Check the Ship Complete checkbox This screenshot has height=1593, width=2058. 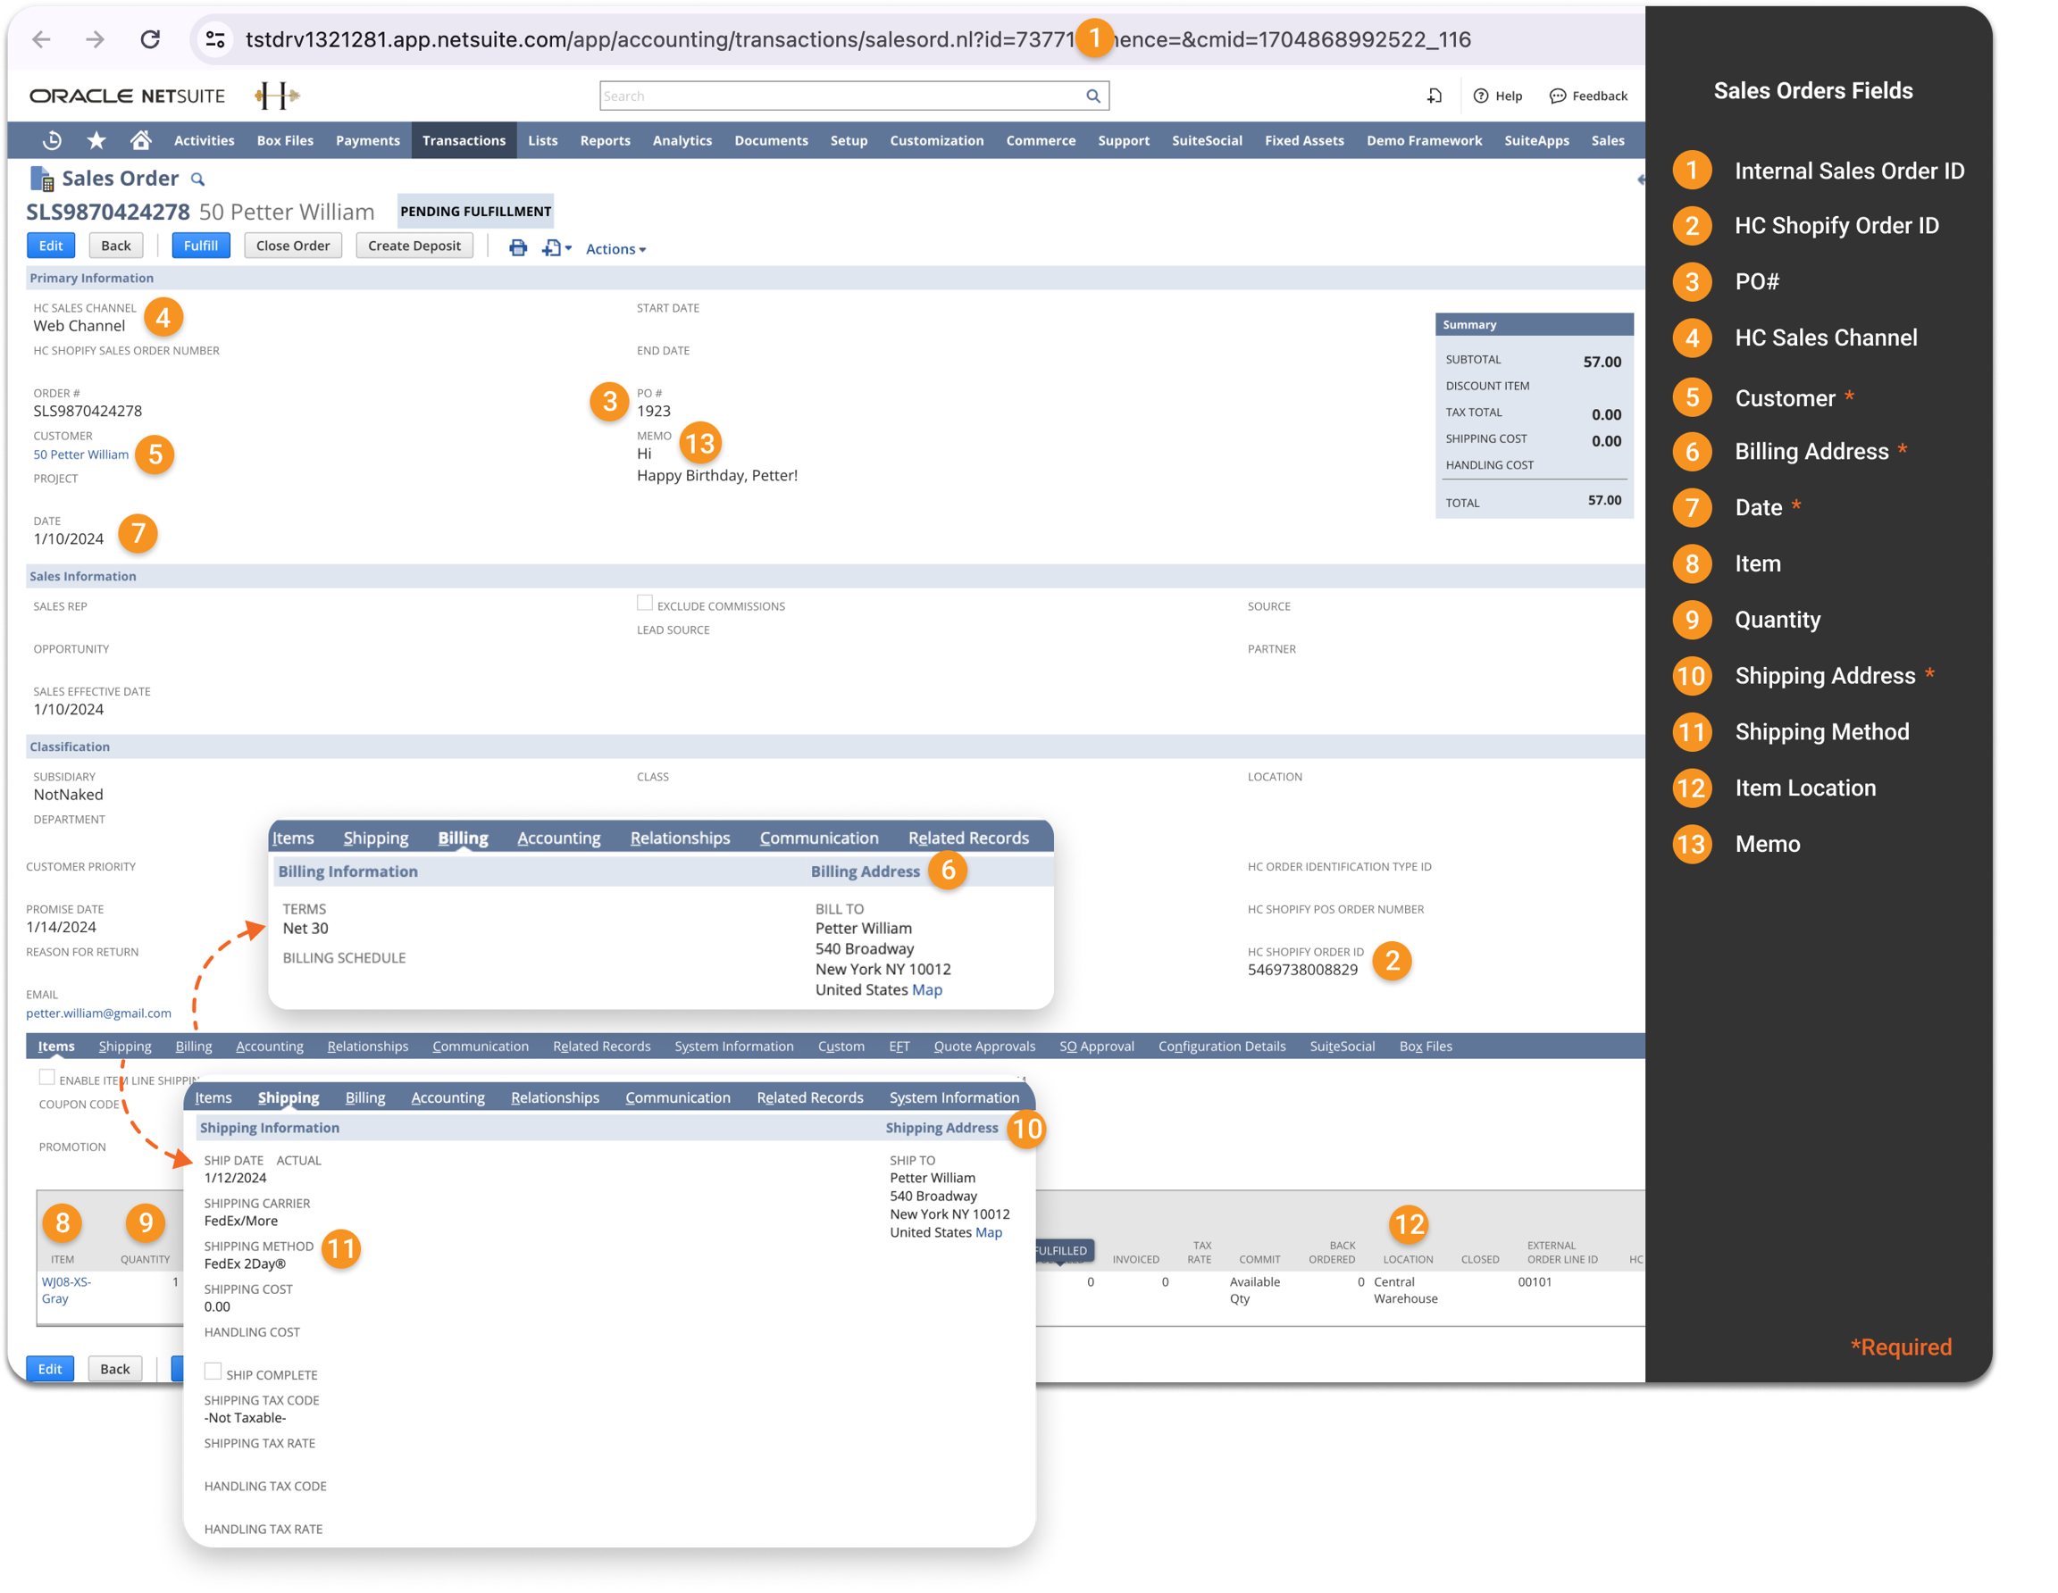tap(213, 1372)
